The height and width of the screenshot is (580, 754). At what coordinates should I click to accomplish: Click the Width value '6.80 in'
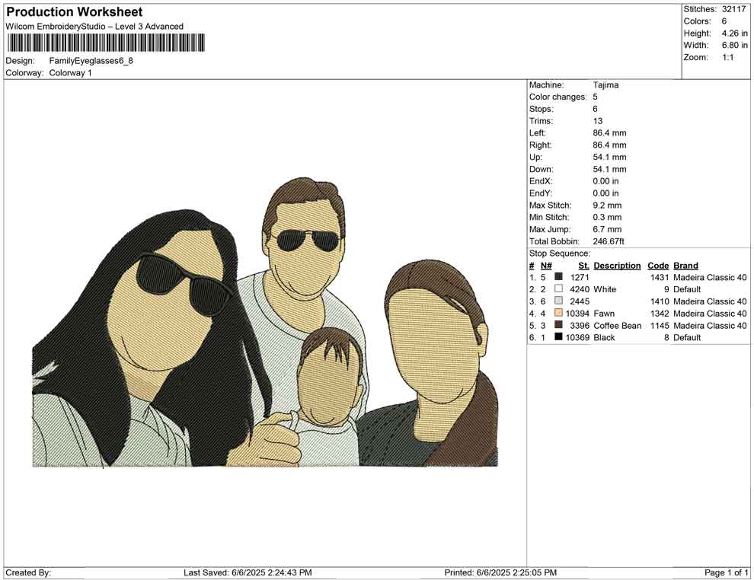pyautogui.click(x=735, y=45)
